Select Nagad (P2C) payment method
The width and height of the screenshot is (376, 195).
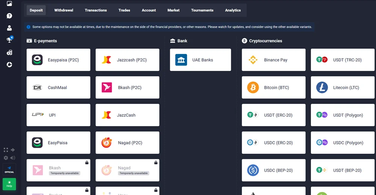[127, 142]
